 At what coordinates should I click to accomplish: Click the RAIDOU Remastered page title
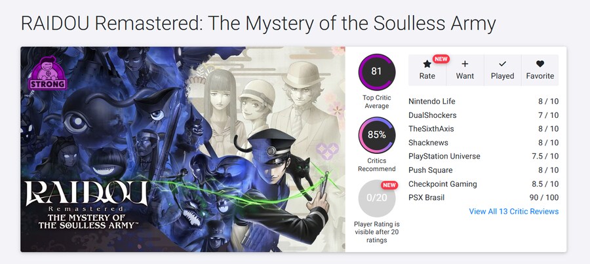click(258, 24)
